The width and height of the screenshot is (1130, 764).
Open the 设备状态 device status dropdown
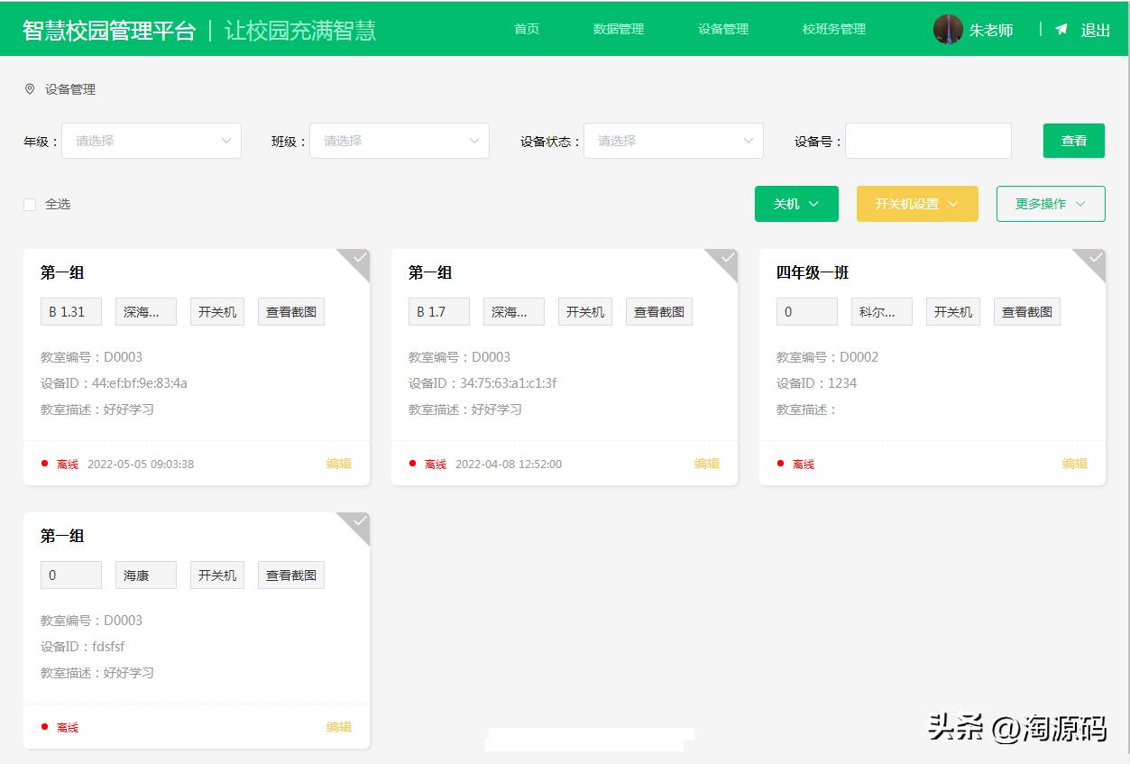pos(674,141)
